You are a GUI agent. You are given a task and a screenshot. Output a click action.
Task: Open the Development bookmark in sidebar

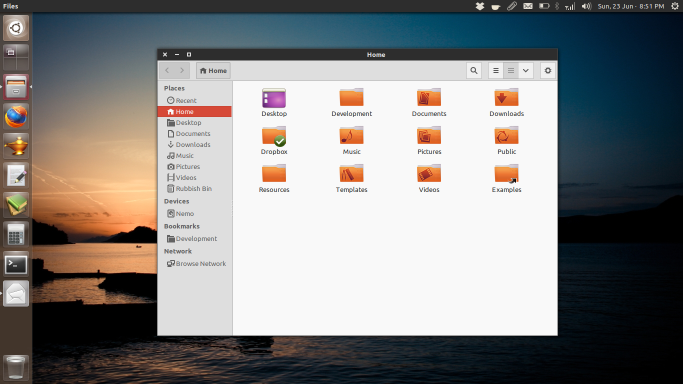coord(194,238)
